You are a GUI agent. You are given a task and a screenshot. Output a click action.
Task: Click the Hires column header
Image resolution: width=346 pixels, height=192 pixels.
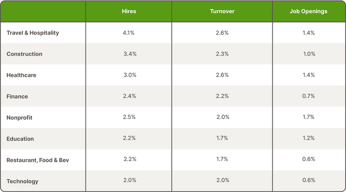pyautogui.click(x=129, y=12)
